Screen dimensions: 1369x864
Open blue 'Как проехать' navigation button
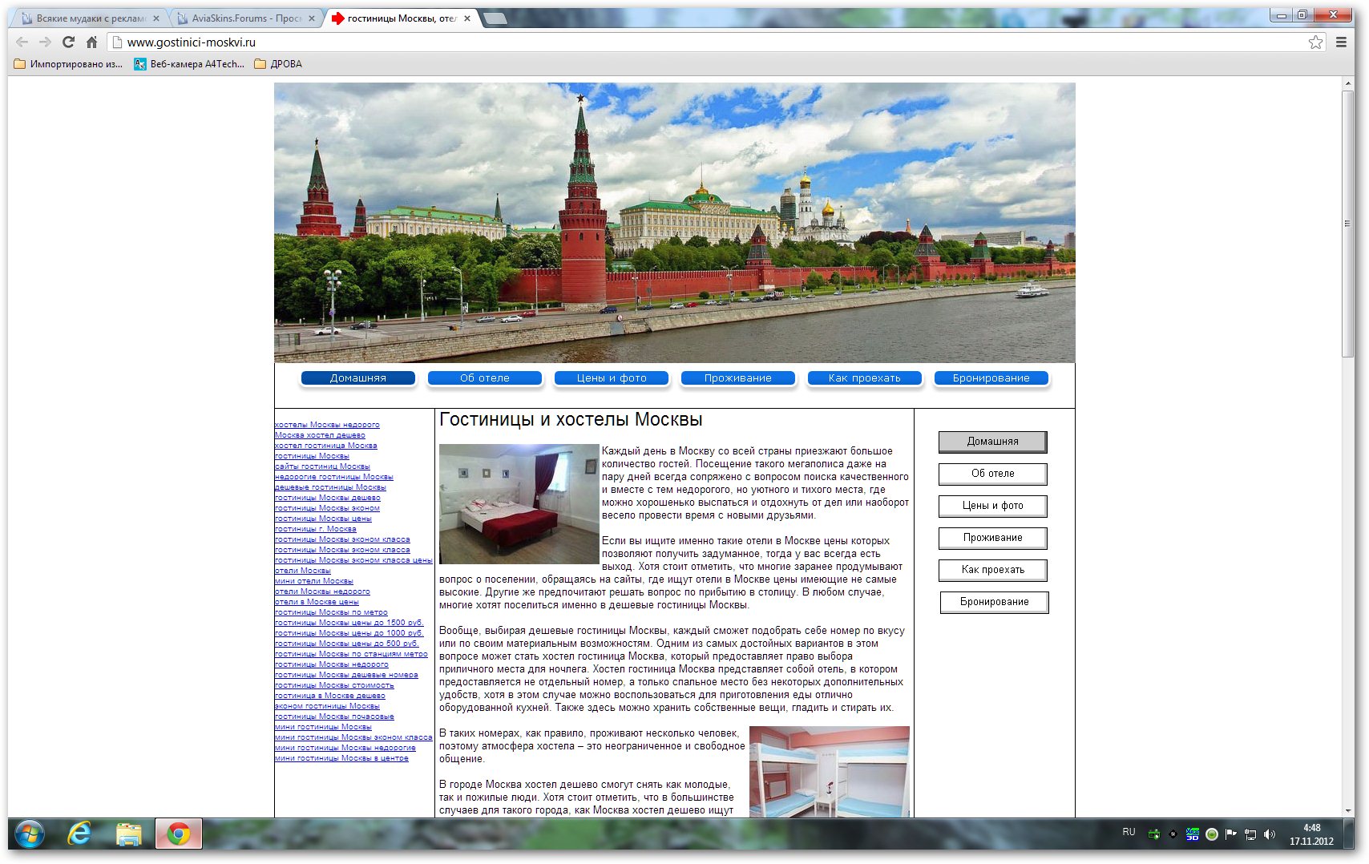point(865,378)
